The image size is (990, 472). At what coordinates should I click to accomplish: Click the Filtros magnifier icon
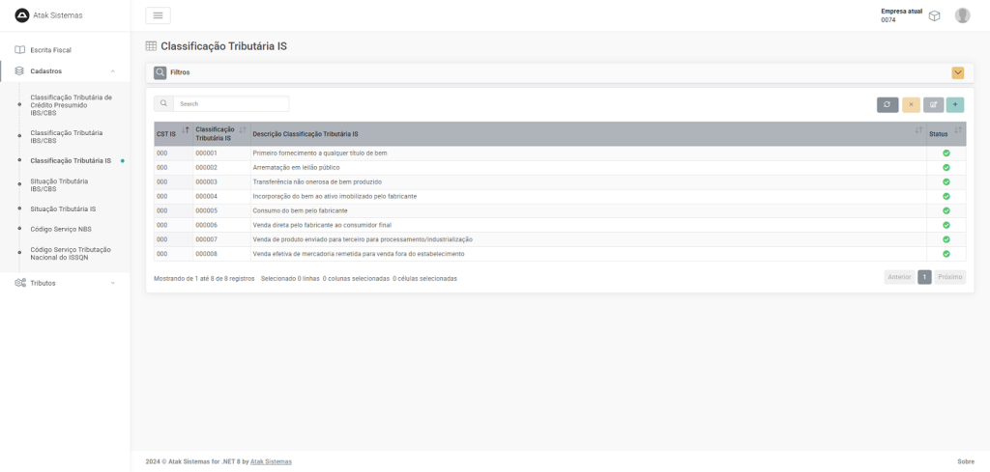click(160, 72)
